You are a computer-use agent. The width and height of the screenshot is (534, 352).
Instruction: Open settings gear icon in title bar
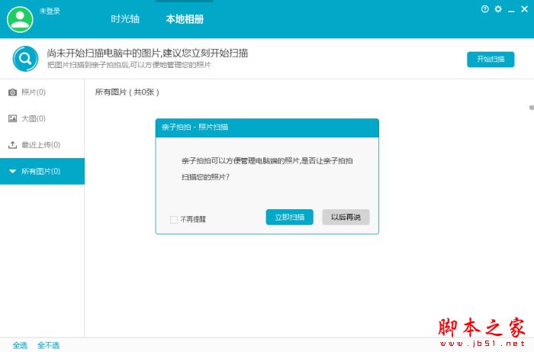pos(498,9)
